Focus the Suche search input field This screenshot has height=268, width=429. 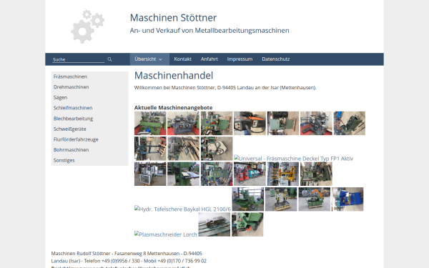(78, 59)
